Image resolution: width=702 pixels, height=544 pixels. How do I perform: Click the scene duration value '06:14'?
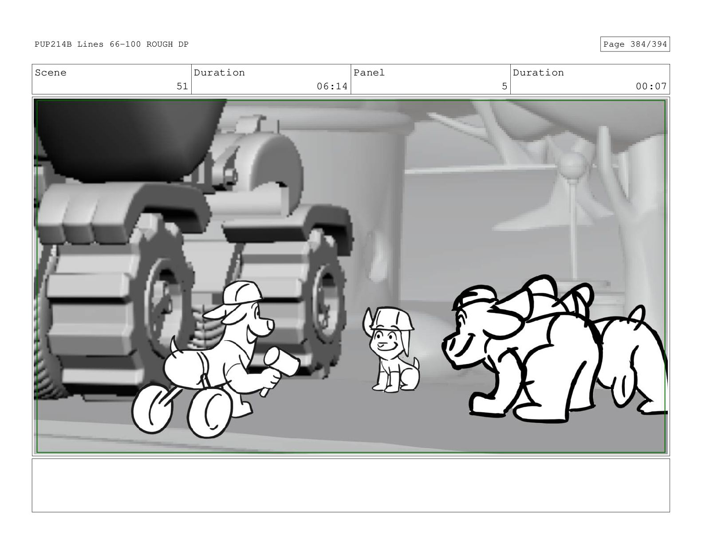332,86
